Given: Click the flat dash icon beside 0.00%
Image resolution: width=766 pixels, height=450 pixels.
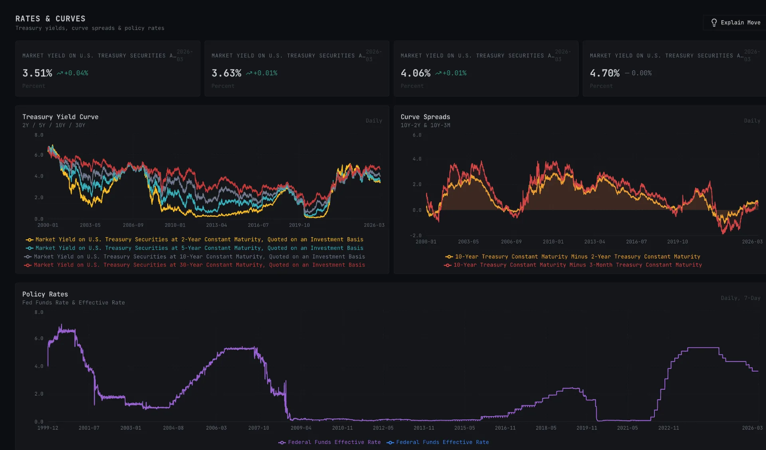Looking at the screenshot, I should [x=627, y=73].
